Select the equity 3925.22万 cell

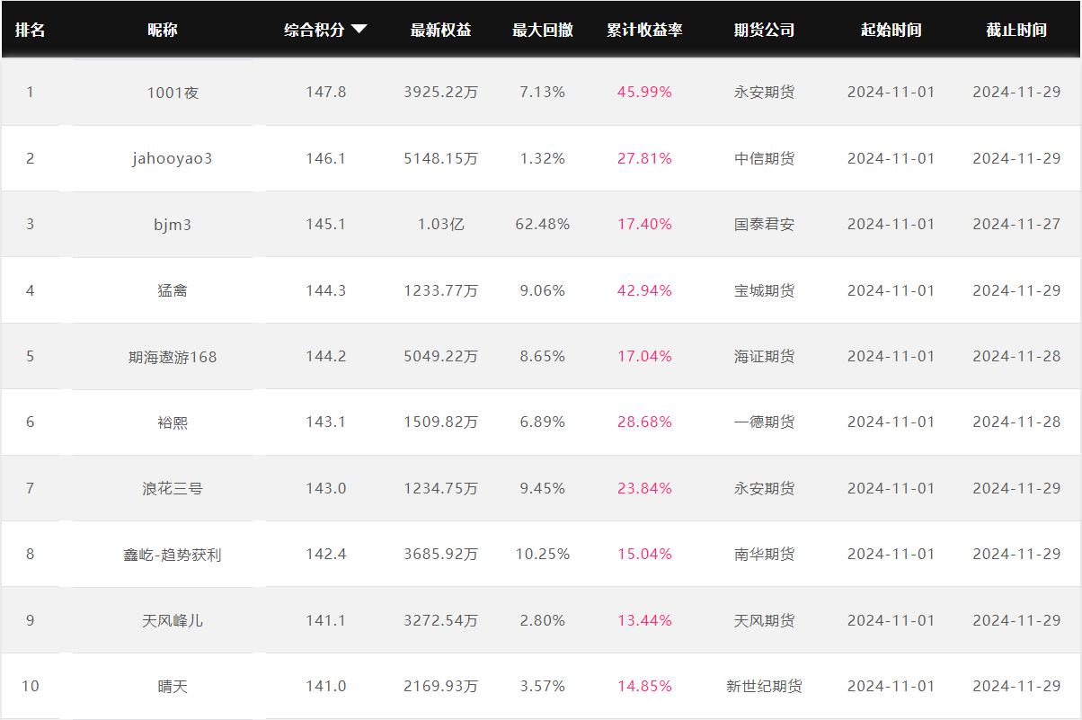pyautogui.click(x=441, y=92)
